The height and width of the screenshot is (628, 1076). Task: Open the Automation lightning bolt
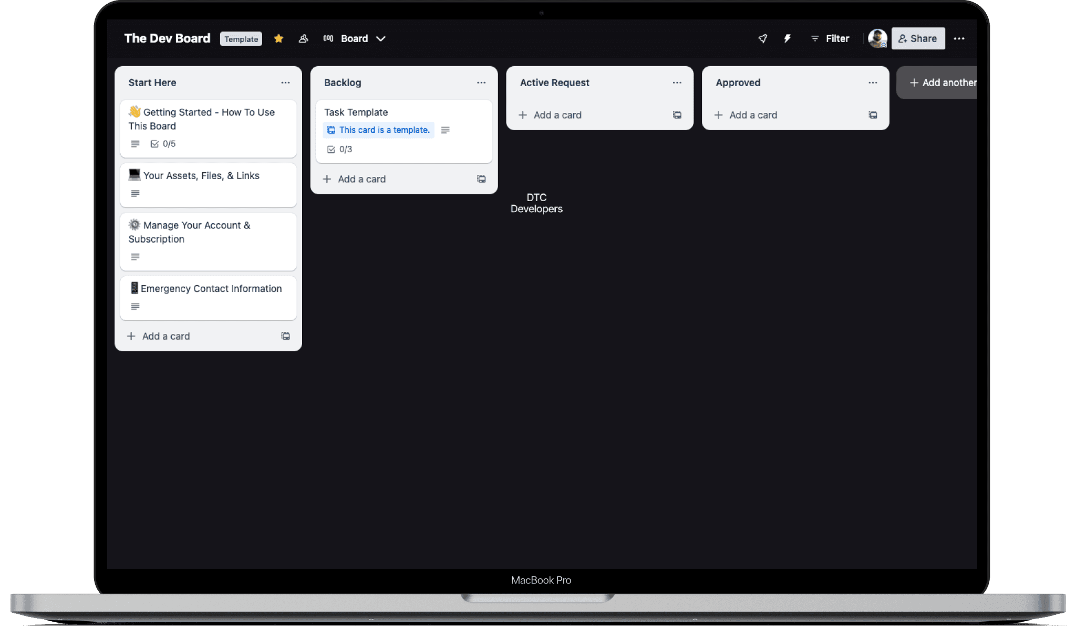tap(787, 38)
